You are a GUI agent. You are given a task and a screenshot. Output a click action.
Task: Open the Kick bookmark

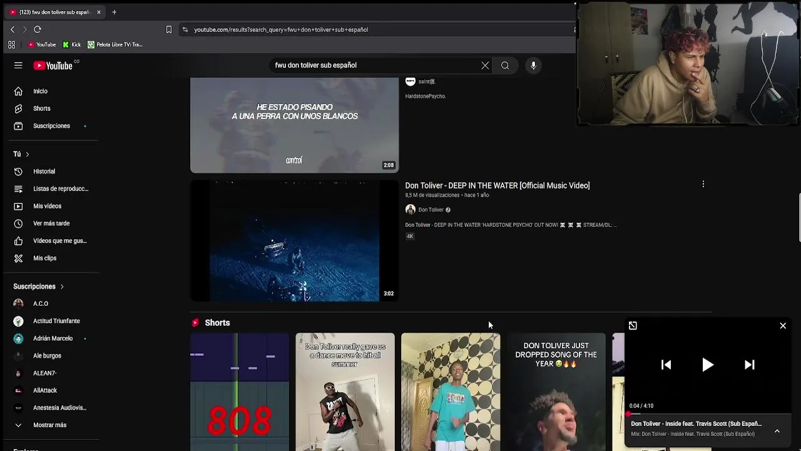pos(72,44)
